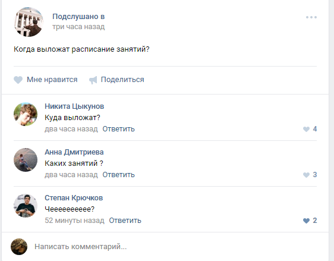The image size is (334, 261).
Task: Open Анна Дмитриева's name link
Action: (74, 152)
